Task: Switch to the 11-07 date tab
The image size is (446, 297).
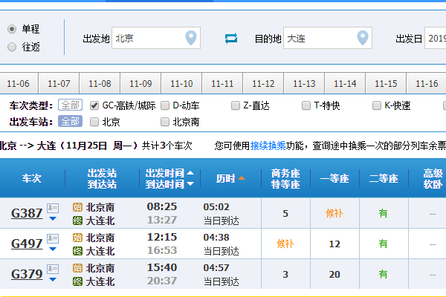Action: coord(59,83)
